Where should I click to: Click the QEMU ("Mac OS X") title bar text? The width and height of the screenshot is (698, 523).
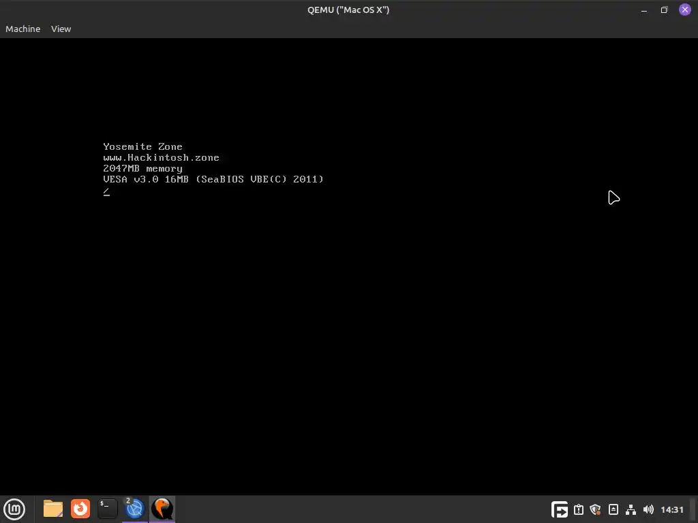coord(348,10)
